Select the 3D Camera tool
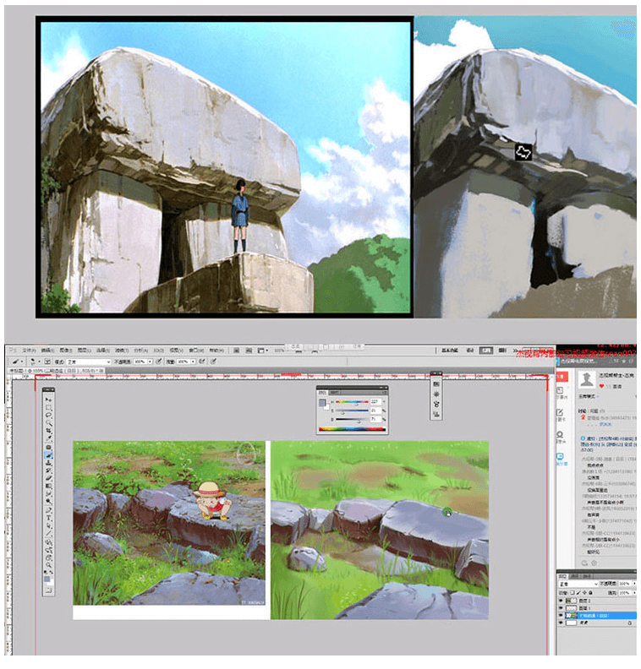The width and height of the screenshot is (641, 669). tap(49, 549)
